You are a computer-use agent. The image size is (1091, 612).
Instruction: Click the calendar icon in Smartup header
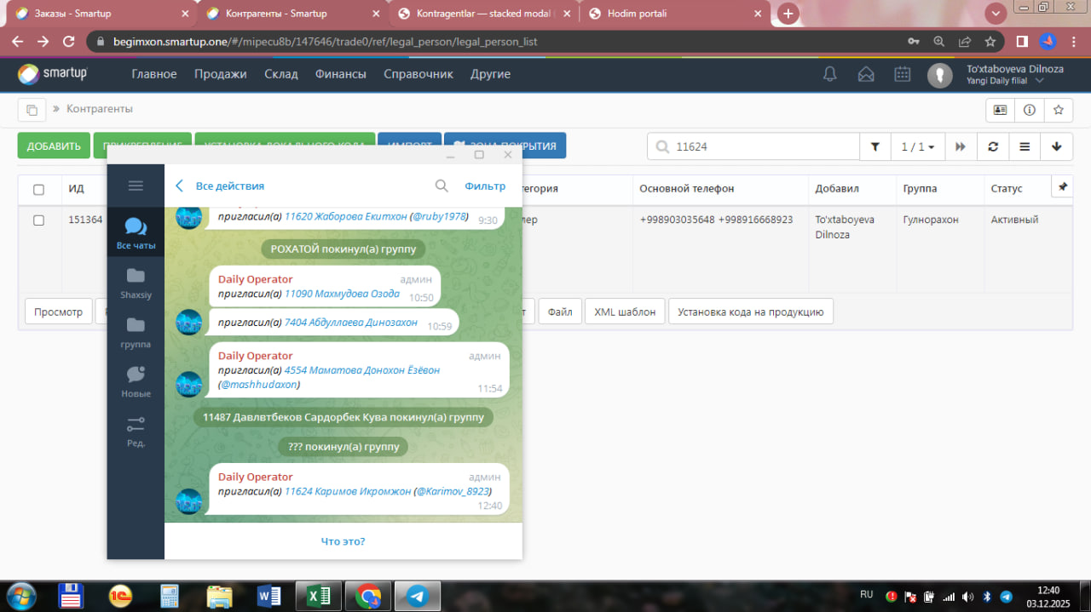point(902,75)
